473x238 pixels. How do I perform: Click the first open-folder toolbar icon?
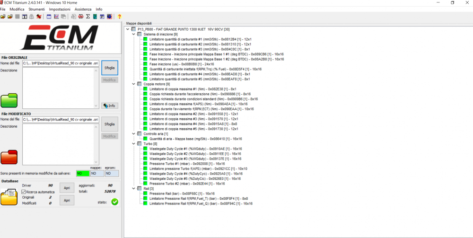tap(3, 16)
